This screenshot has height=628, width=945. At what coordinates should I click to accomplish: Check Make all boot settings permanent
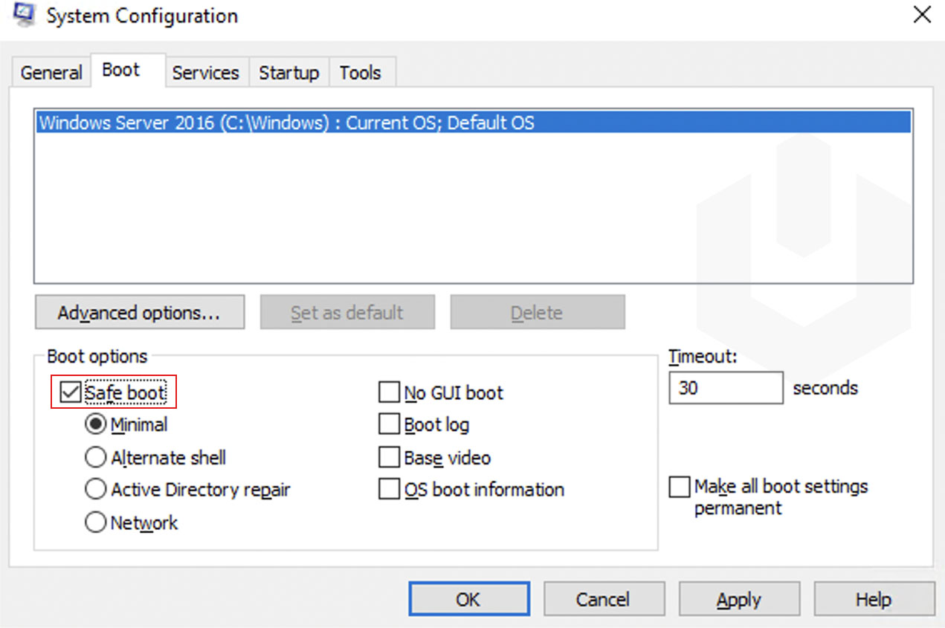coord(679,486)
